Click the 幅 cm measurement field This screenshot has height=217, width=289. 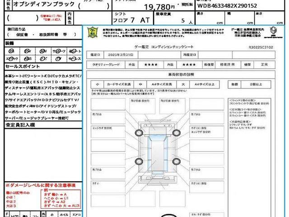click(x=240, y=18)
